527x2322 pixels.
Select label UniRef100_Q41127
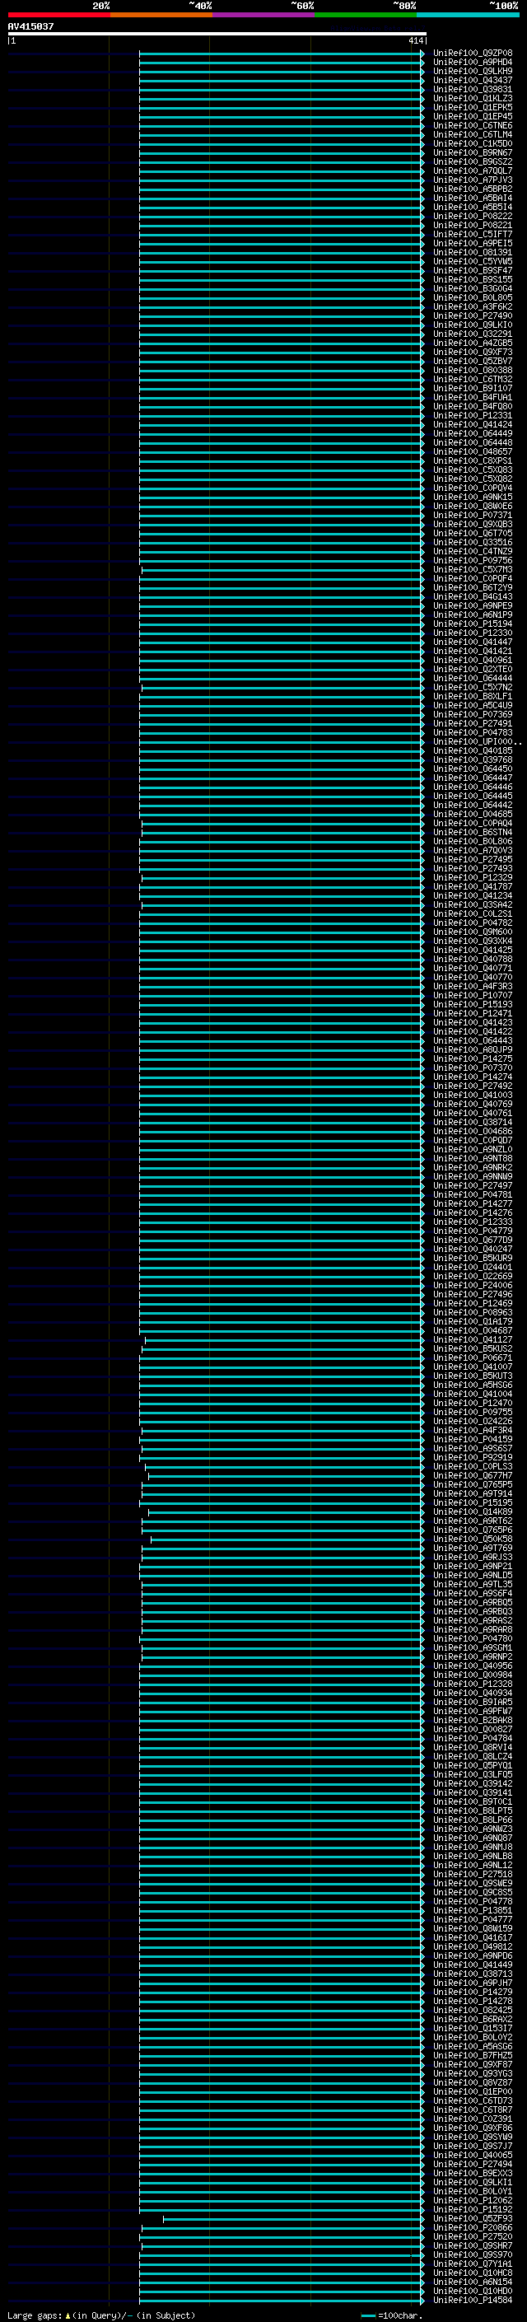coord(472,1339)
